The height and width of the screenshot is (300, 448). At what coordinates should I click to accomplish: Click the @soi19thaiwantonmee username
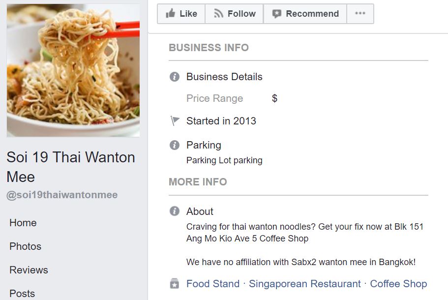pos(62,195)
